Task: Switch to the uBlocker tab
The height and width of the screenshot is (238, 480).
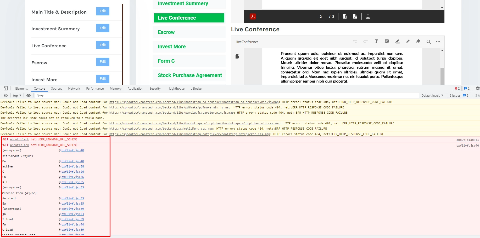Action: point(197,89)
